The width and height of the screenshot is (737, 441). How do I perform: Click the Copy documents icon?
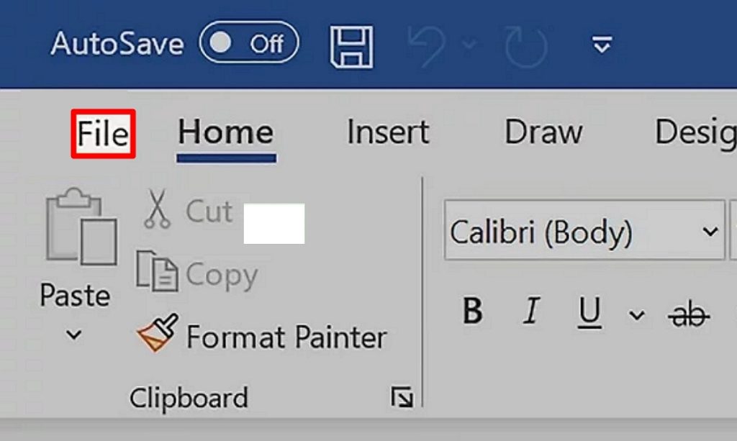click(x=156, y=273)
